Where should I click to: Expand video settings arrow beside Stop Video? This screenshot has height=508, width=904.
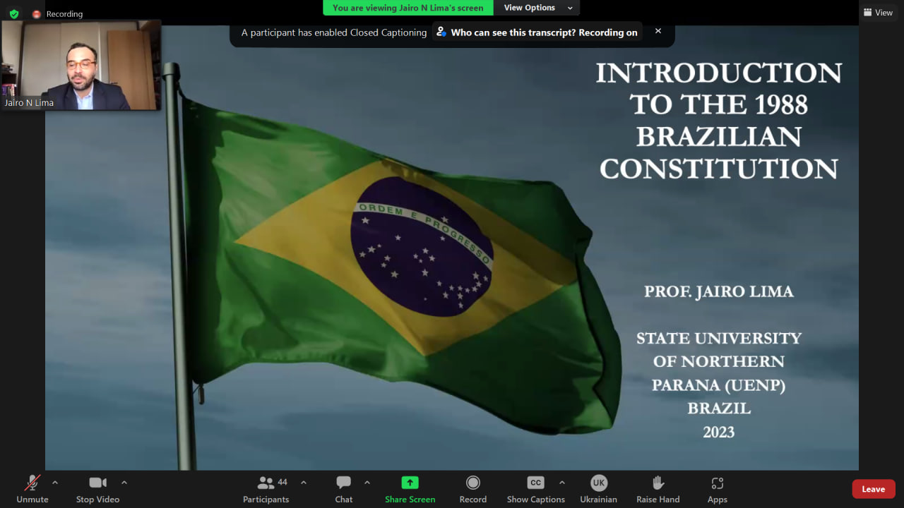[x=124, y=483]
